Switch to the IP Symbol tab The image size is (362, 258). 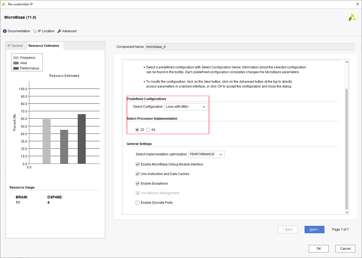[15, 46]
